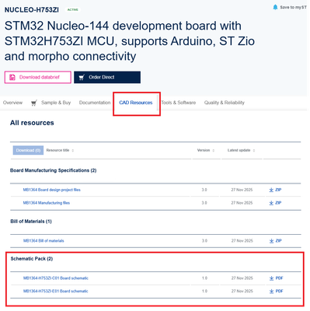This screenshot has height=311, width=310.
Task: Click the Download databrief button
Action: 38,77
